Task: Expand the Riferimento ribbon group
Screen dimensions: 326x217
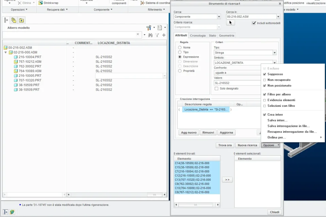Action: (x=156, y=9)
